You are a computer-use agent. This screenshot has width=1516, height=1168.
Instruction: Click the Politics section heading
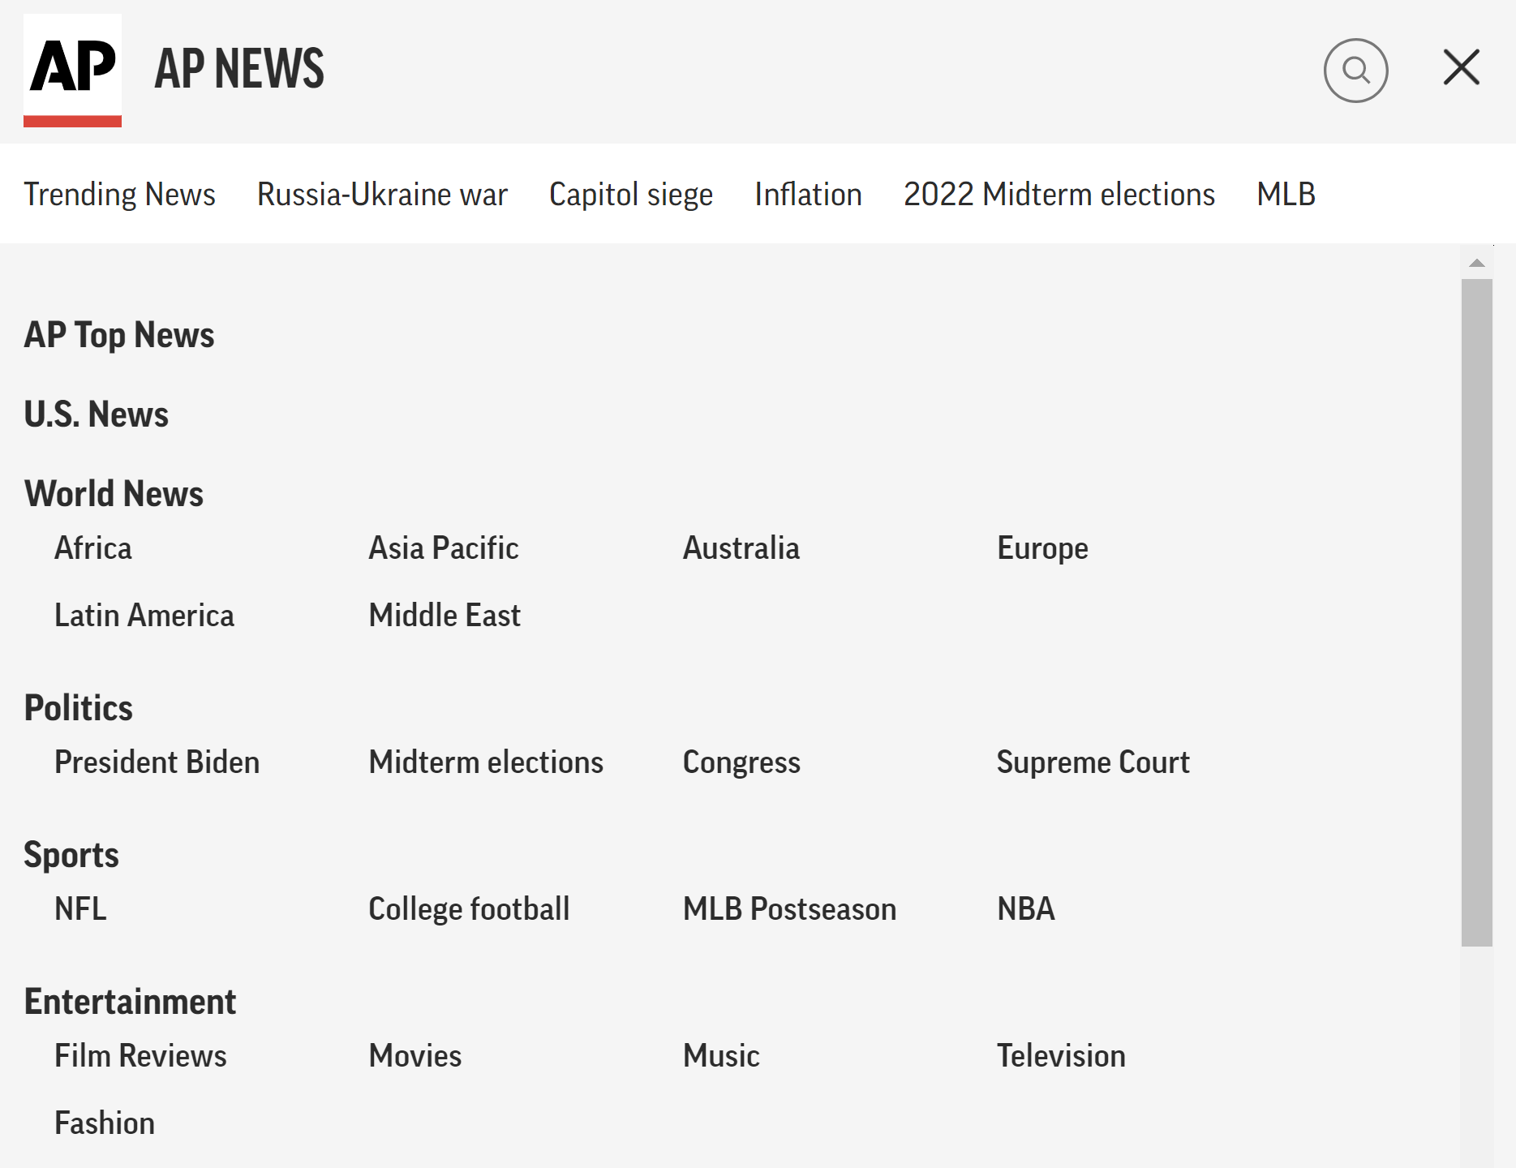[x=79, y=708]
